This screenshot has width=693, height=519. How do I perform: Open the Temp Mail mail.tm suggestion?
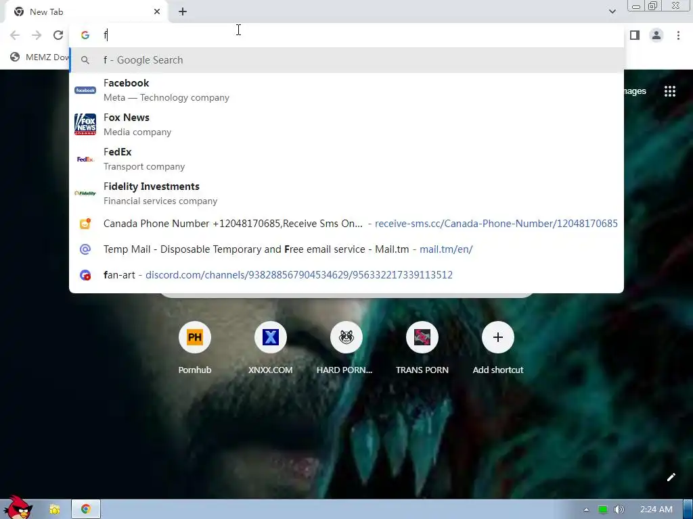point(346,249)
